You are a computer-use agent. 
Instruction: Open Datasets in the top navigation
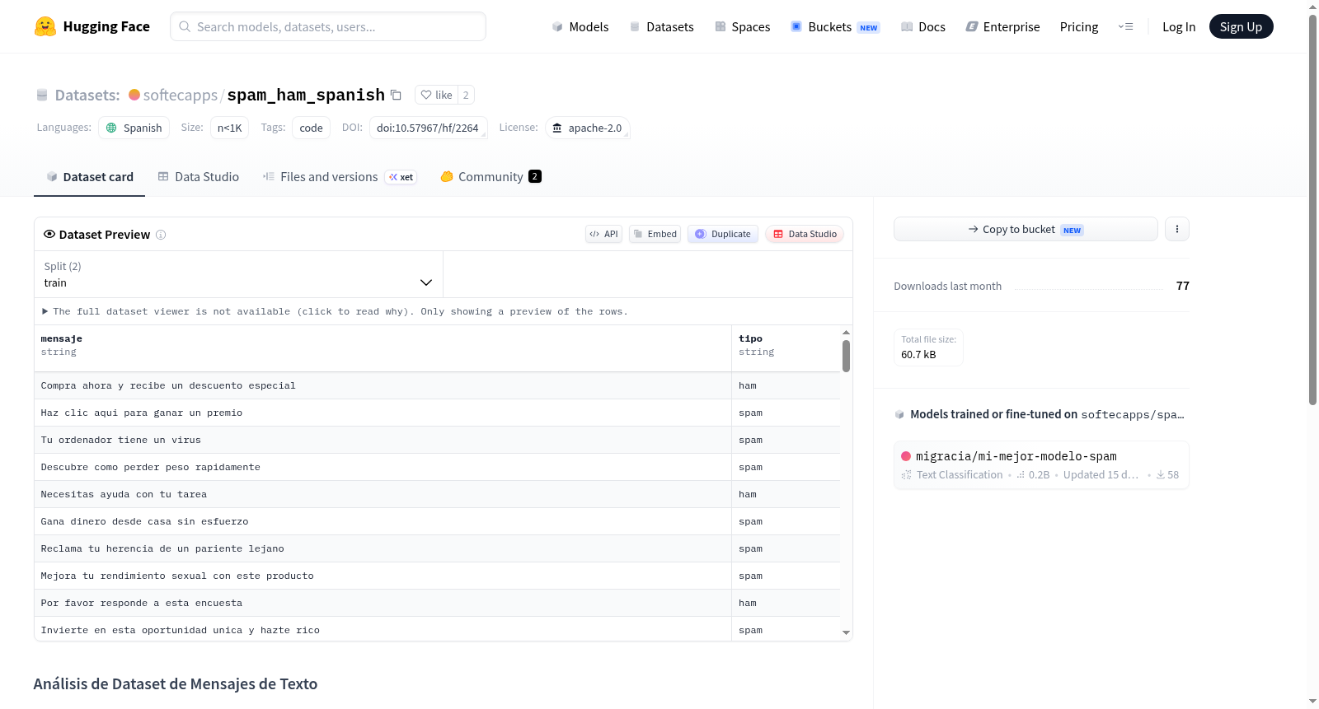(661, 26)
